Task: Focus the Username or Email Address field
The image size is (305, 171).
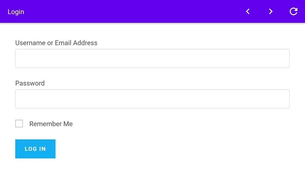Action: tap(152, 58)
